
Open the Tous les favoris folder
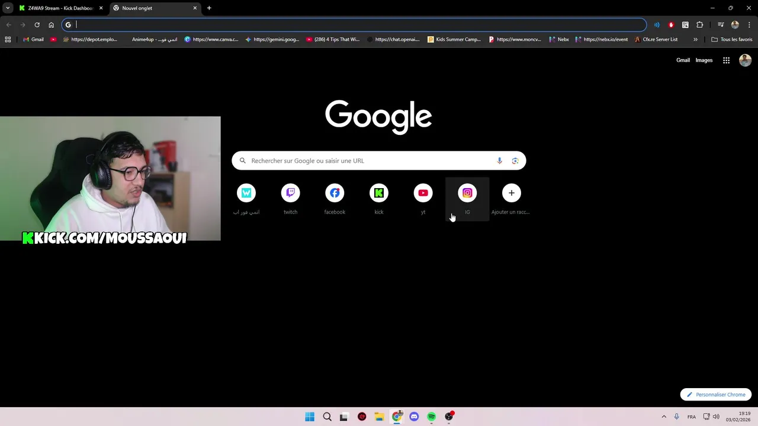click(x=732, y=40)
